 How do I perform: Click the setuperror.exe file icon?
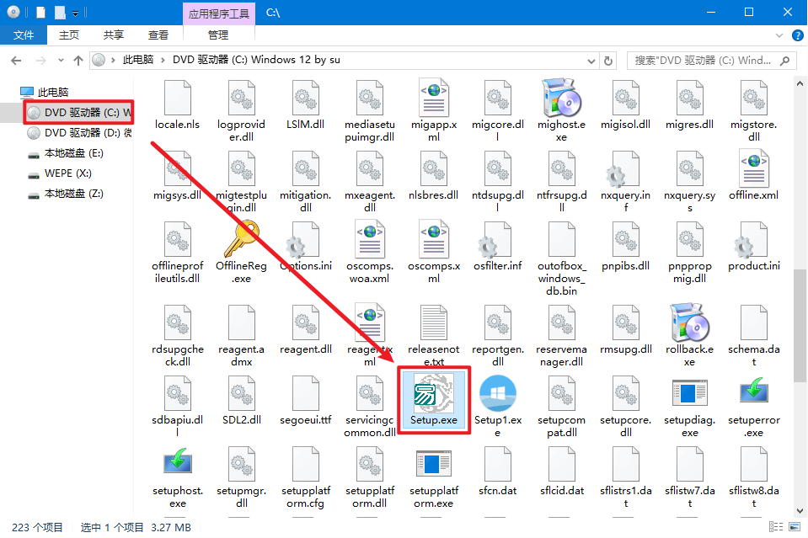(x=753, y=392)
